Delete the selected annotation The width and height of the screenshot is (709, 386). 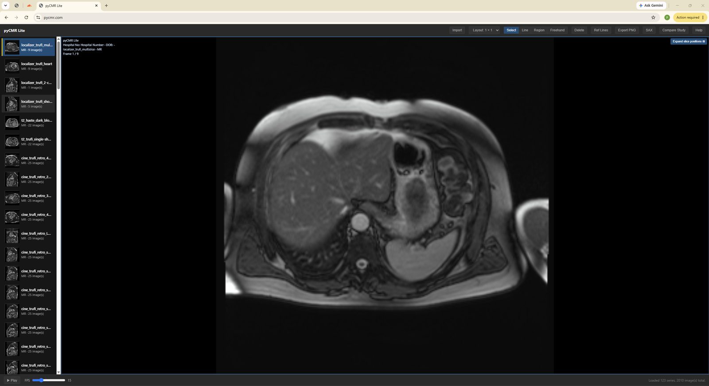[x=579, y=30]
